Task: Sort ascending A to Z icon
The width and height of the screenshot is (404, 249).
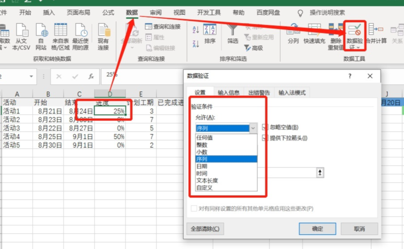Action: pyautogui.click(x=196, y=30)
